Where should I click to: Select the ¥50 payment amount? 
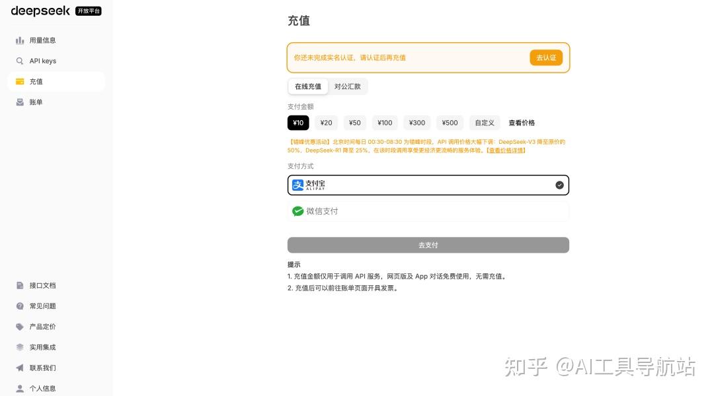click(355, 123)
